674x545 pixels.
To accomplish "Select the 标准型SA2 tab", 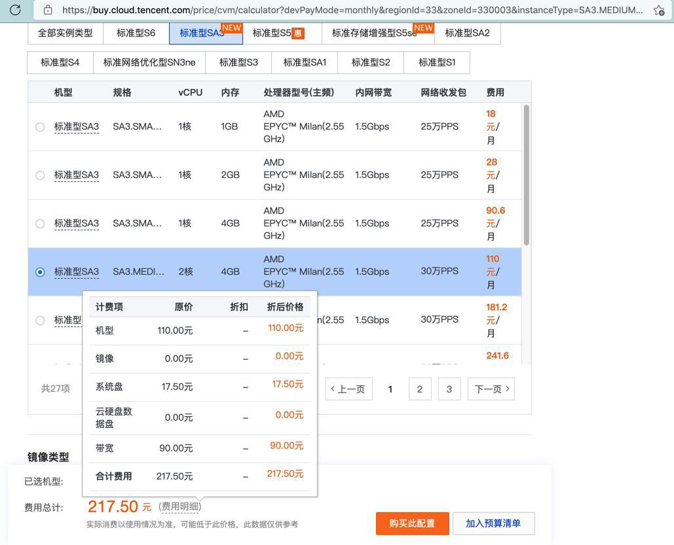I will (x=467, y=33).
